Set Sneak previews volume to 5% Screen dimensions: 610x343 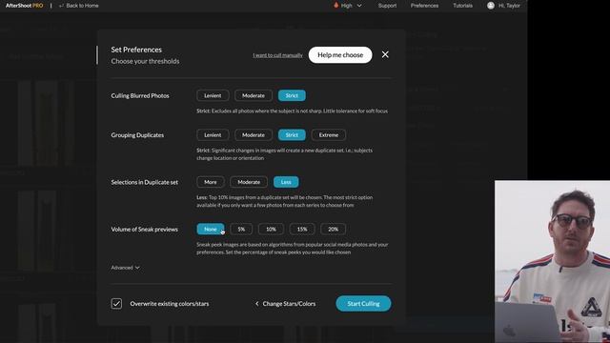point(241,229)
